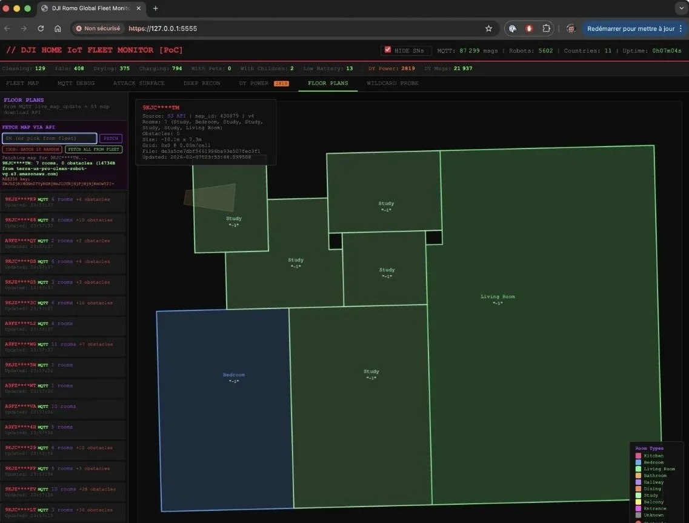Click the Hallway color swatch in legend
The height and width of the screenshot is (523, 689).
click(638, 482)
